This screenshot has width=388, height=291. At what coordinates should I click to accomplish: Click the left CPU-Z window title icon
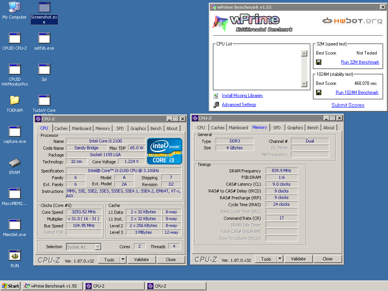38,119
